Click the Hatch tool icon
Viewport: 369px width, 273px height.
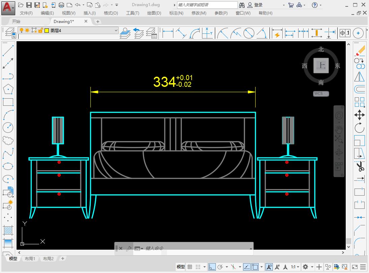[8, 230]
